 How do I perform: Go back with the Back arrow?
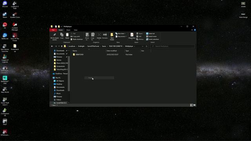click(52, 46)
